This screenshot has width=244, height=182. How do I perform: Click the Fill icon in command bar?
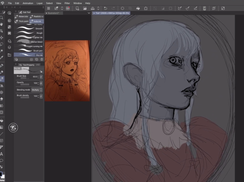click(138, 8)
